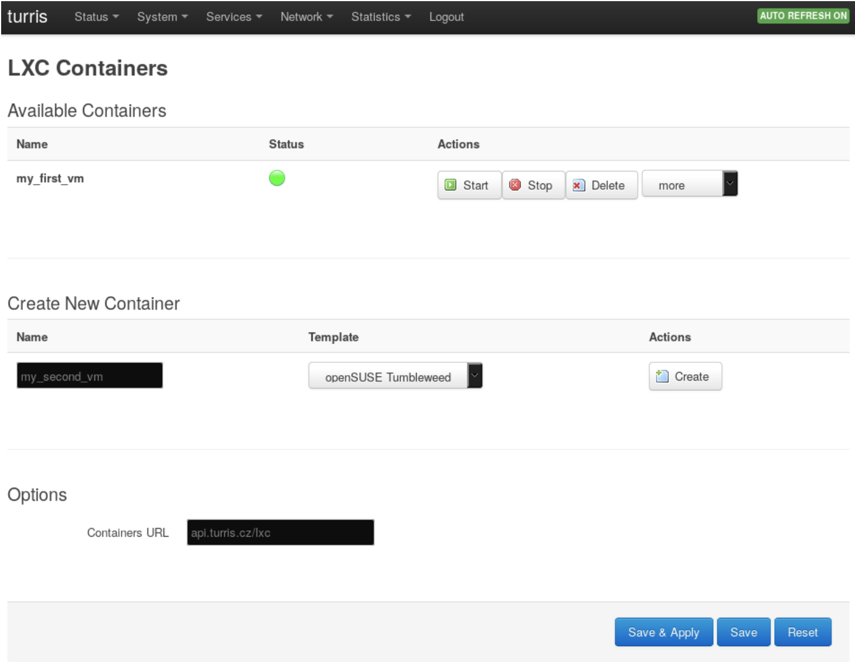Screen dimensions: 855x662
Task: Open the Network menu
Action: 306,17
